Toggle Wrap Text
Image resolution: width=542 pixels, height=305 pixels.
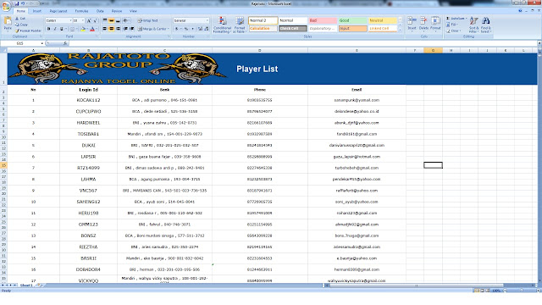tap(147, 20)
